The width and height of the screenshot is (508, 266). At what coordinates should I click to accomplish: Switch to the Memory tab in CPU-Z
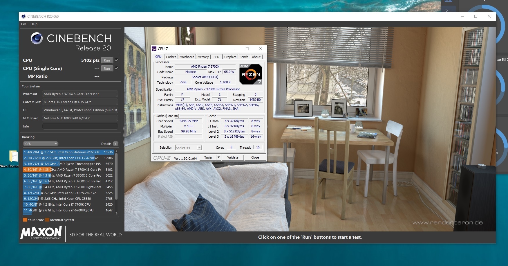[203, 57]
